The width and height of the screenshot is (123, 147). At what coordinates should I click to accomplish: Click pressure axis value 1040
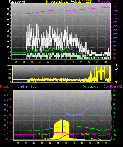[x=115, y=7]
